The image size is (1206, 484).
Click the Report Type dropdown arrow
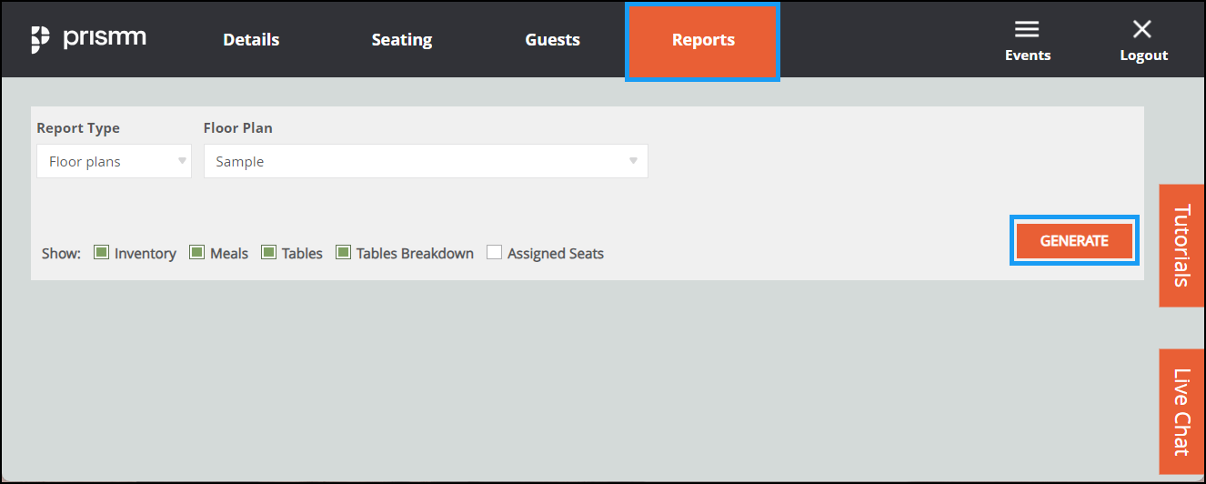(182, 161)
